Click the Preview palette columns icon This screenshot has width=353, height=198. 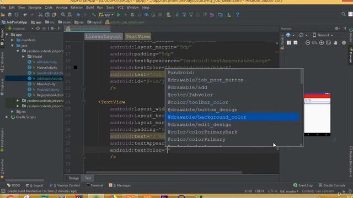coord(288,43)
